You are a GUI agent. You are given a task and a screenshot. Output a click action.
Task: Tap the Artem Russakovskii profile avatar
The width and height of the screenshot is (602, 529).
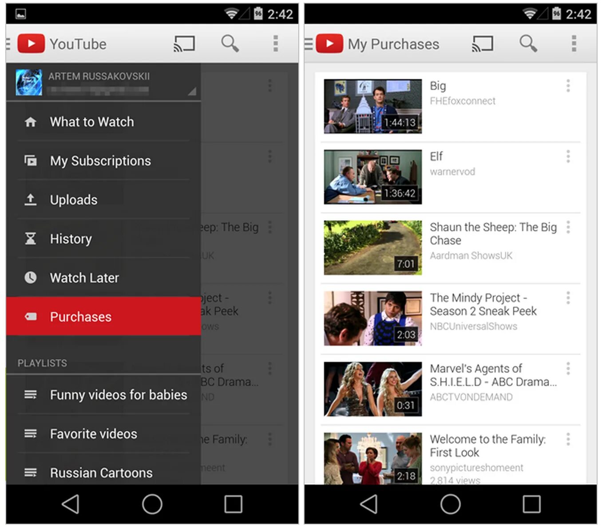(29, 82)
